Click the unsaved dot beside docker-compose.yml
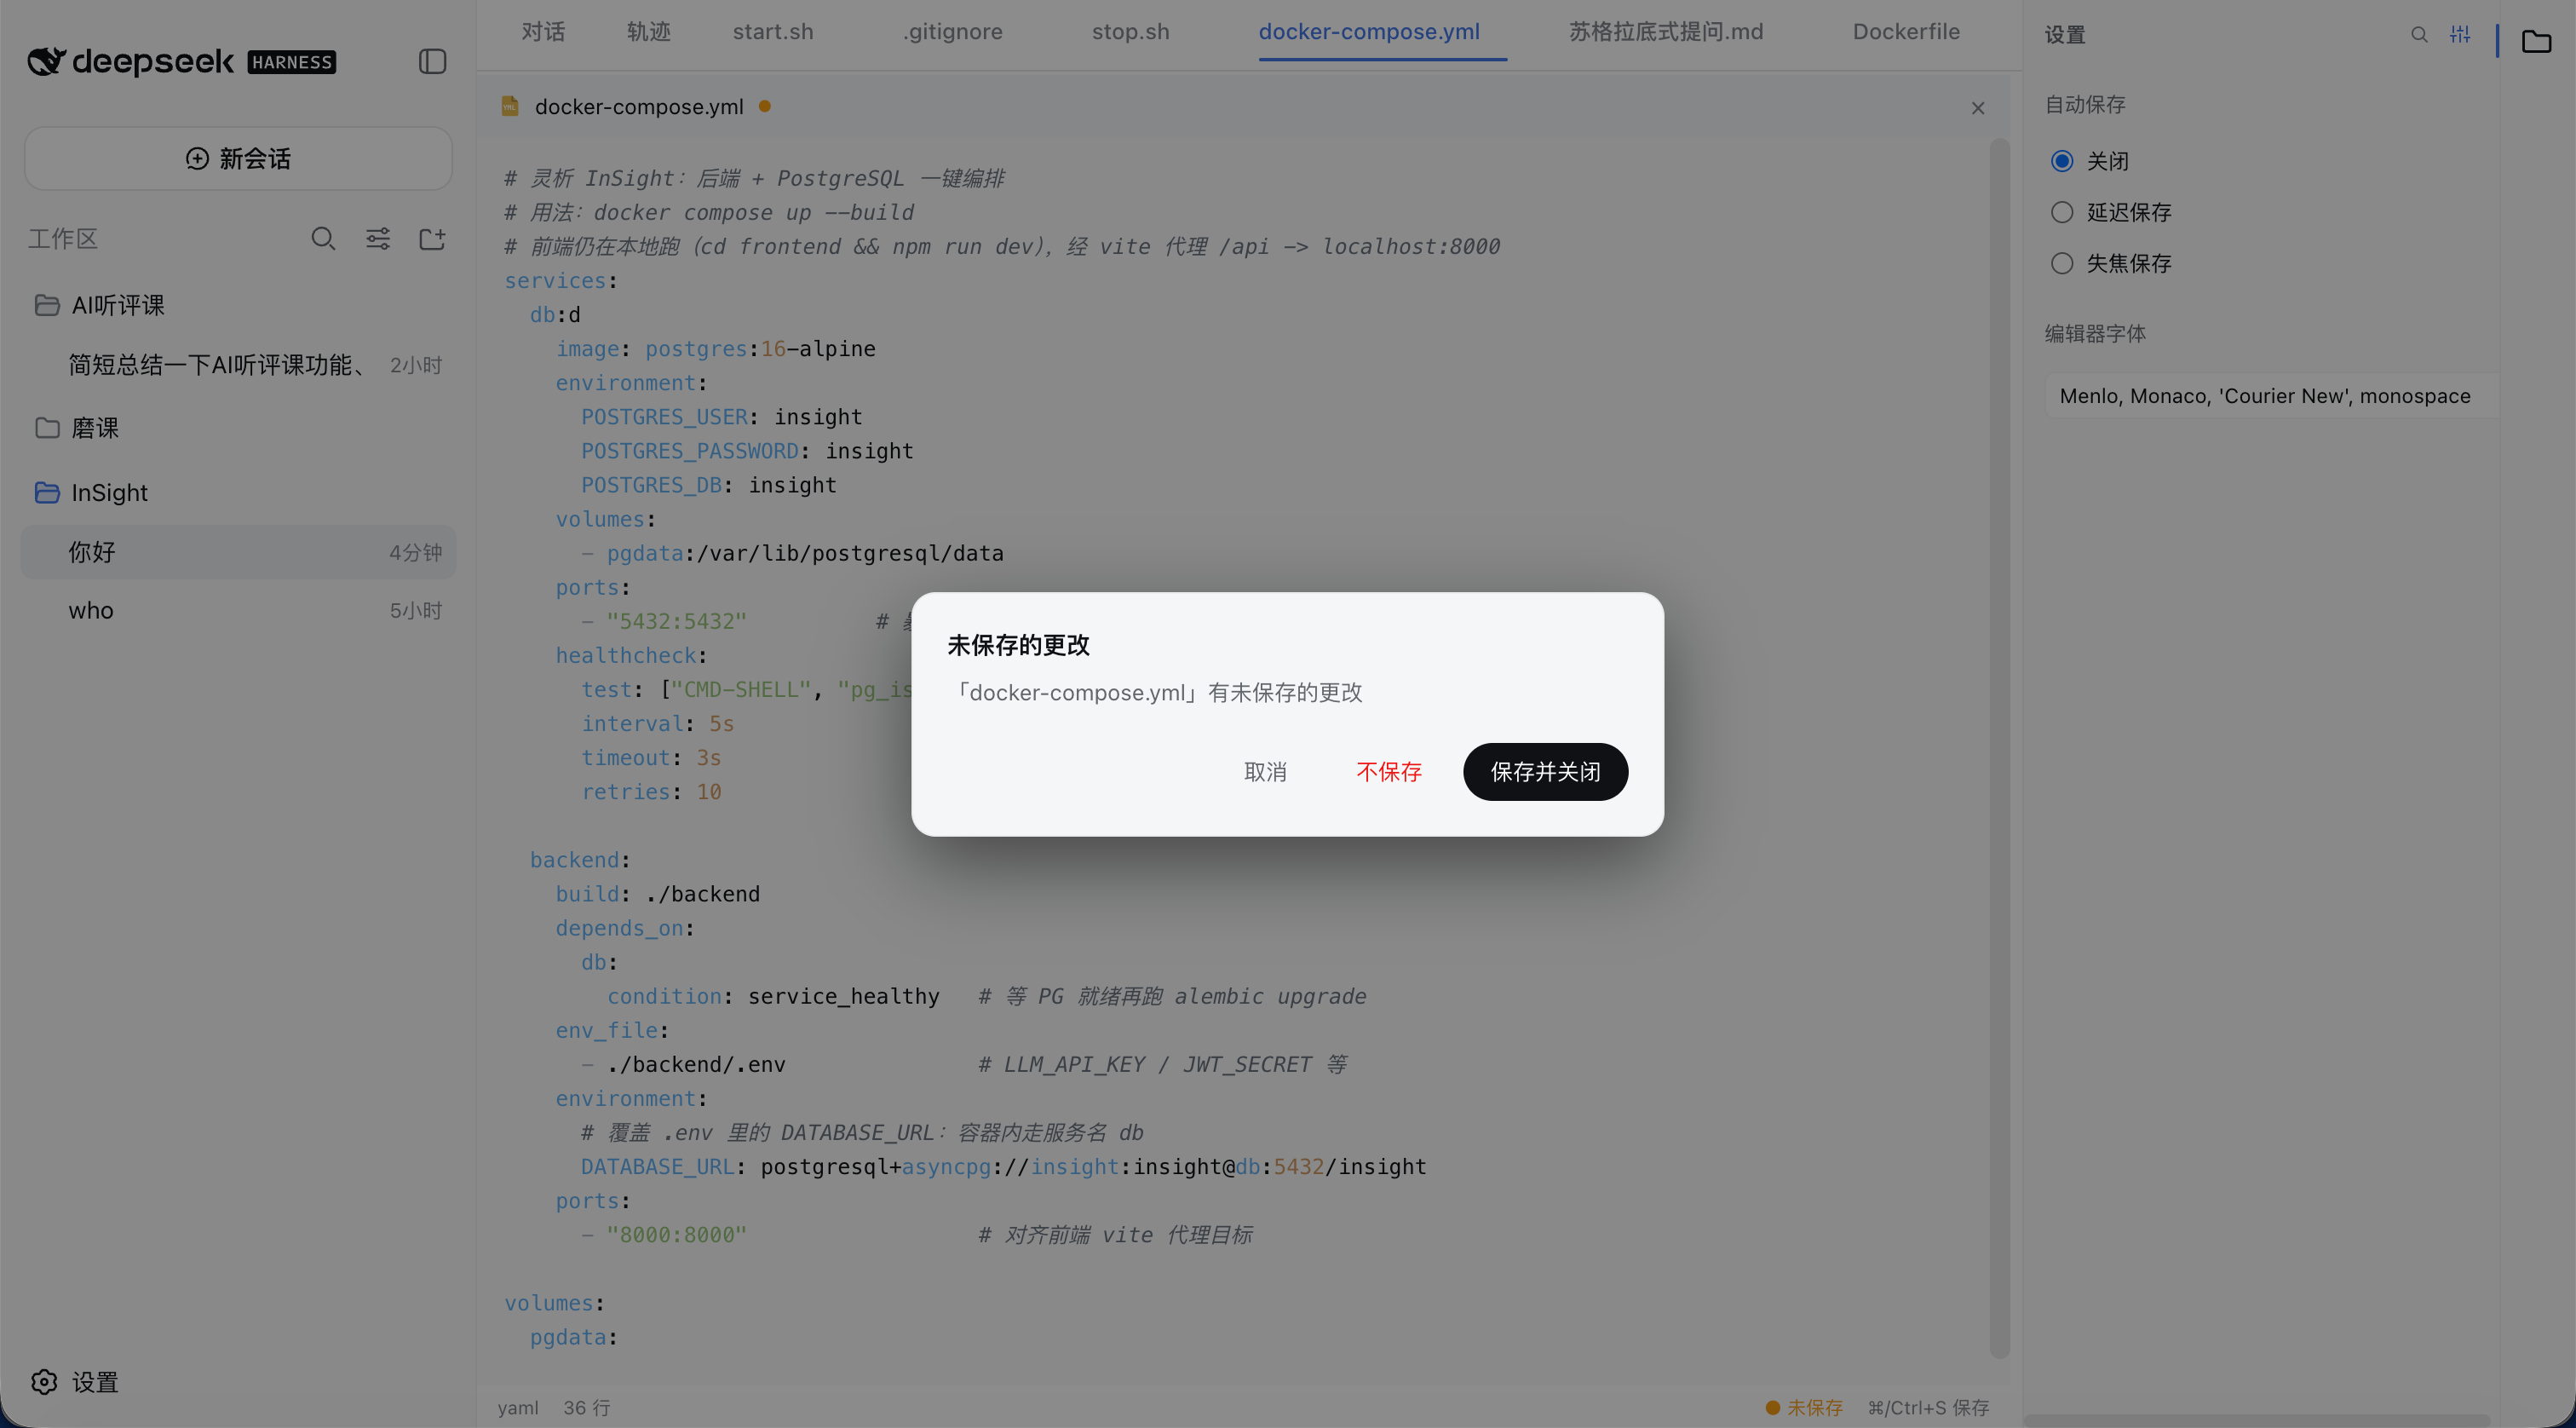This screenshot has width=2576, height=1428. (x=764, y=105)
